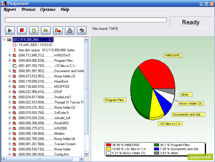Click the folder icon of the WINDOWS row
This screenshot has width=215, height=162.
coord(15,55)
